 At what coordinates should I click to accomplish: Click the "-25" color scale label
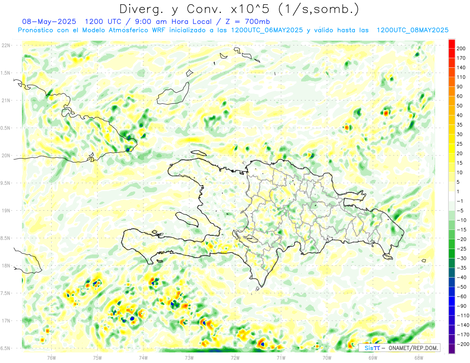pyautogui.click(x=462, y=249)
